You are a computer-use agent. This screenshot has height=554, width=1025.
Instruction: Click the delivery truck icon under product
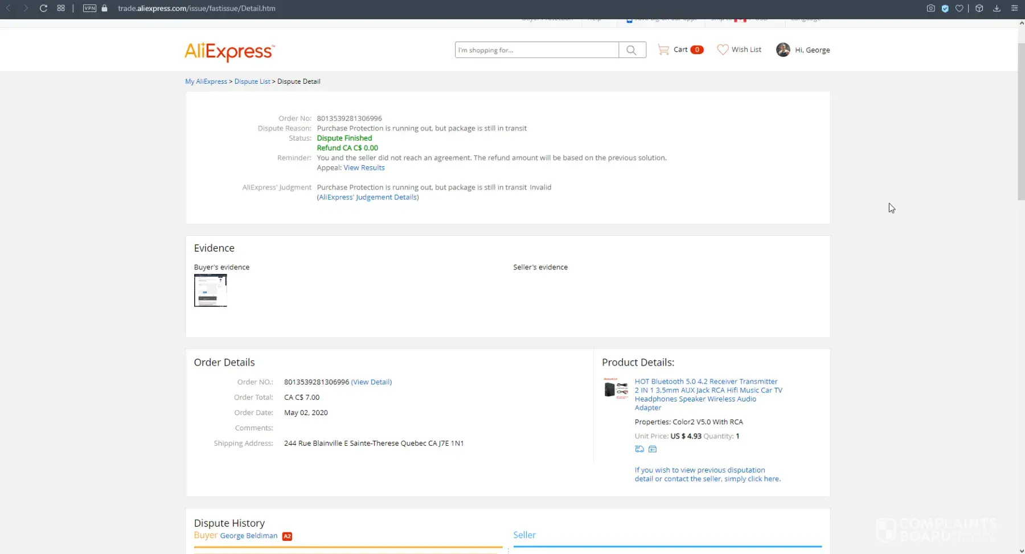[639, 449]
